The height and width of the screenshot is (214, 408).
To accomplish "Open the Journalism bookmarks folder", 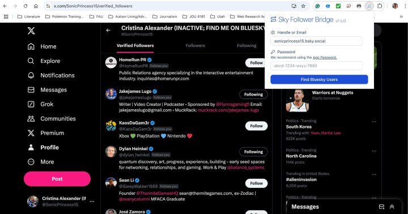I will pos(165,16).
